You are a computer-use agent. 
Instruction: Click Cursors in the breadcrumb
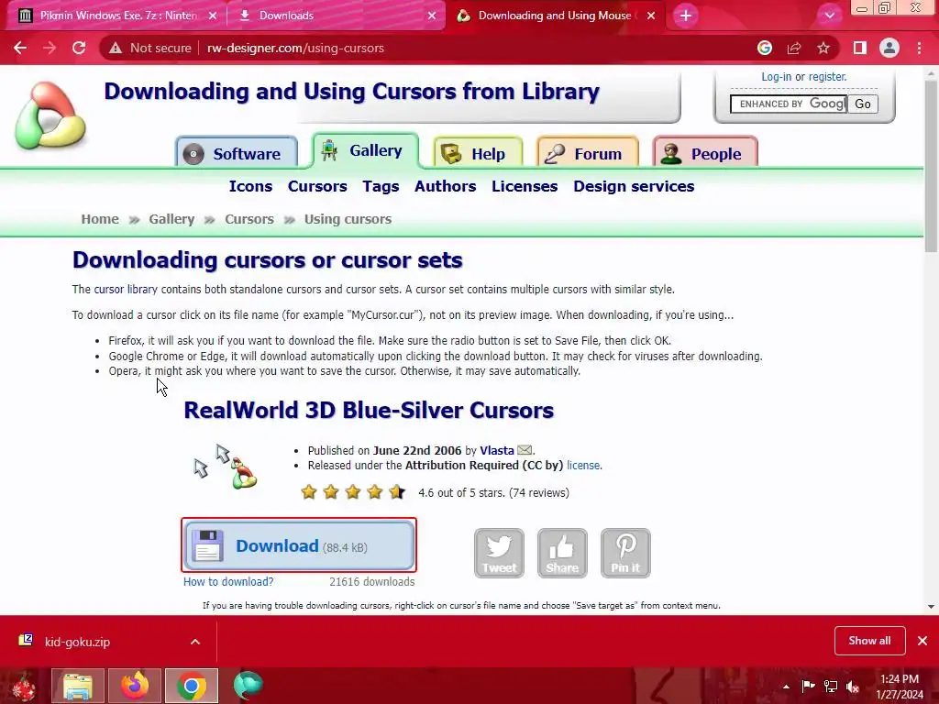click(249, 219)
